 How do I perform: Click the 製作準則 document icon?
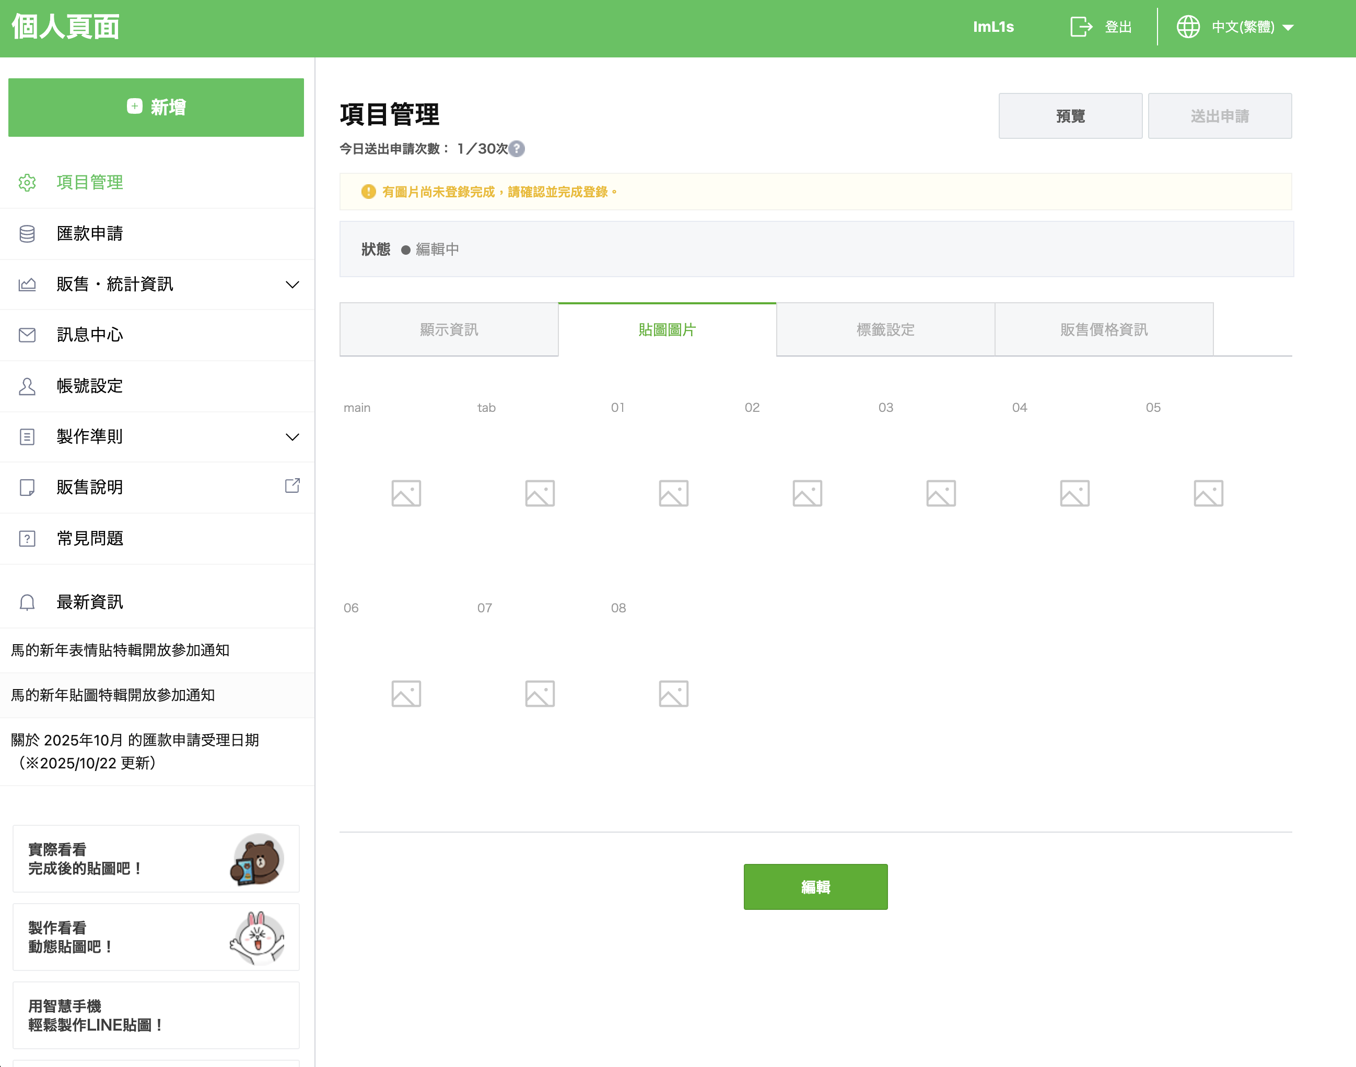(27, 437)
